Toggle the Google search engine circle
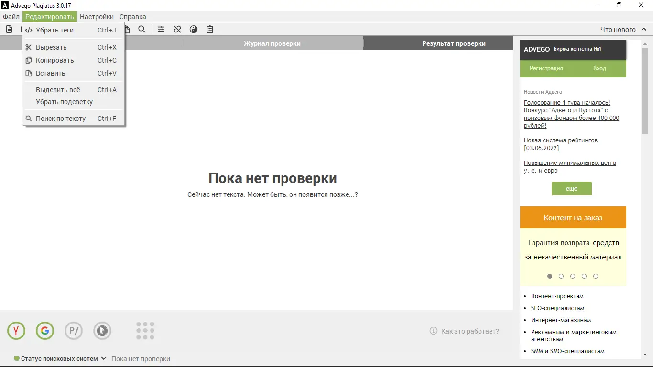Screen dimensions: 653x367 (x=44, y=330)
